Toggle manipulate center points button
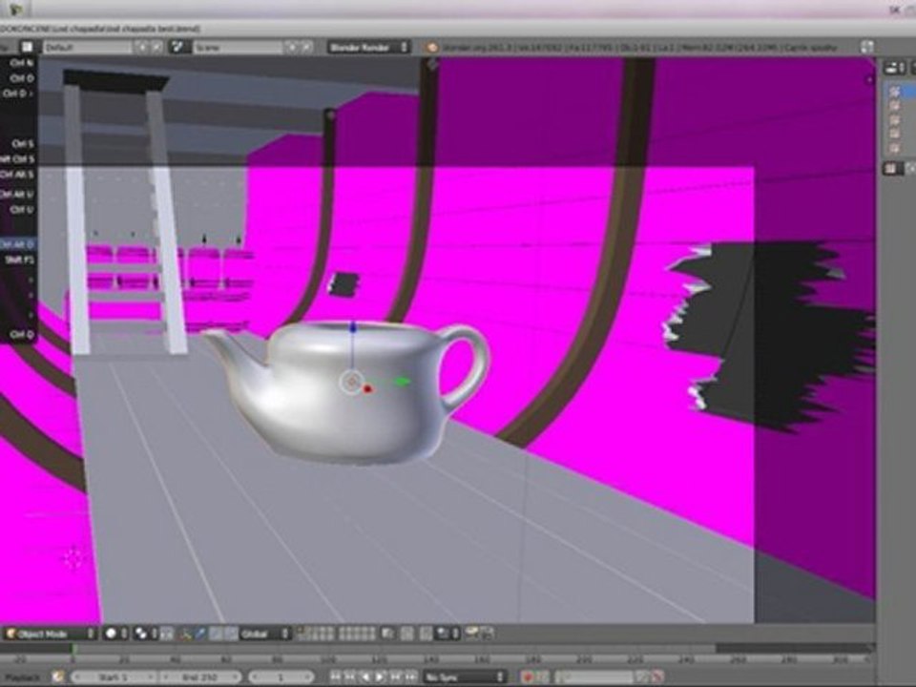The image size is (916, 687). (167, 634)
